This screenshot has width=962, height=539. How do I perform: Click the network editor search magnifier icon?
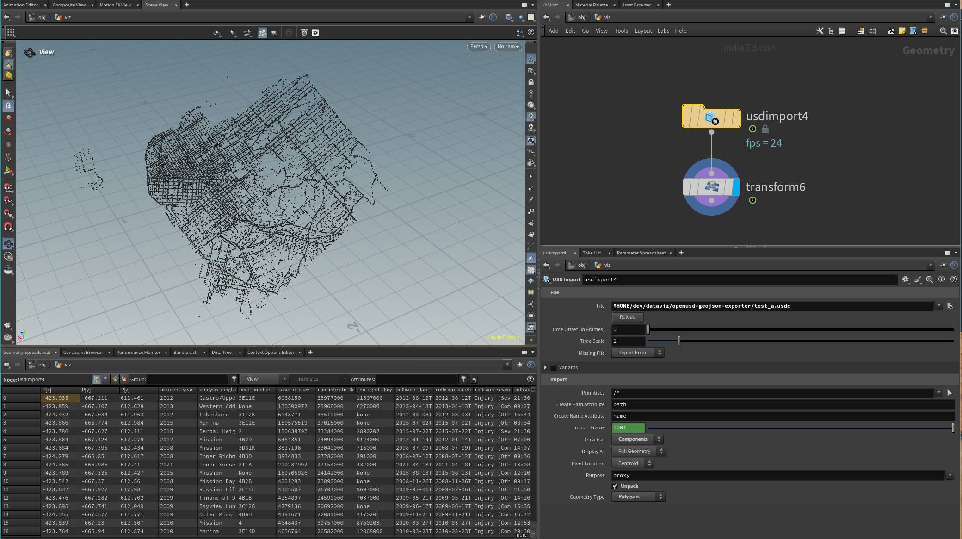coord(943,31)
